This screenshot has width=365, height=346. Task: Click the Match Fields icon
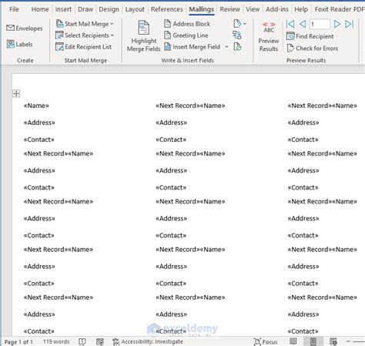(237, 35)
